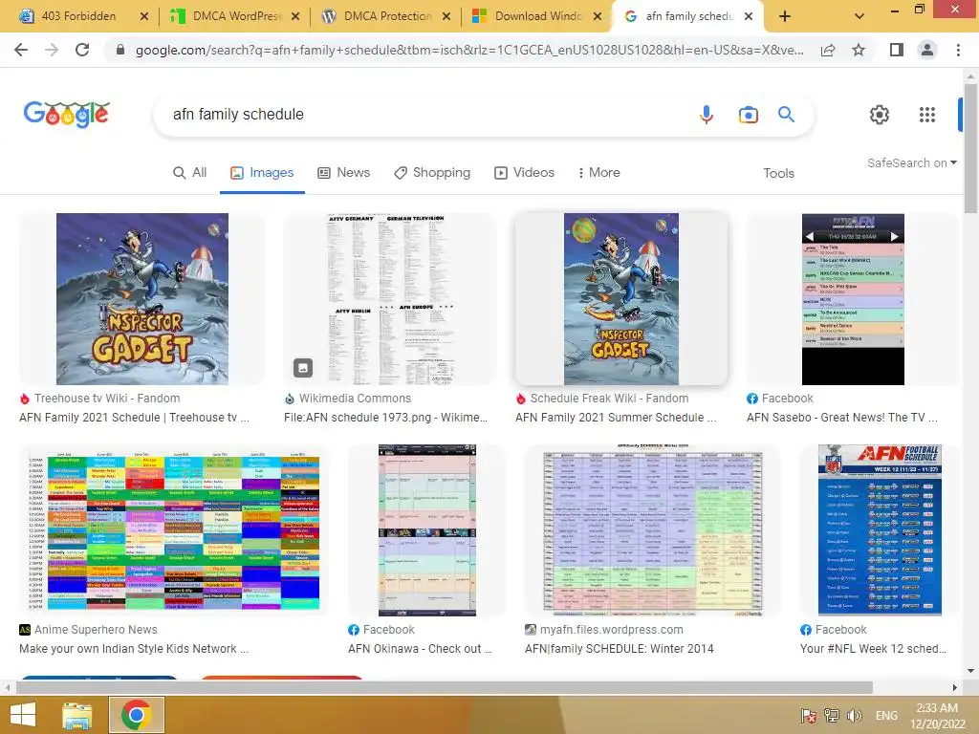Click the taskbar volume speaker icon
Screen dimensions: 979x734
click(854, 715)
